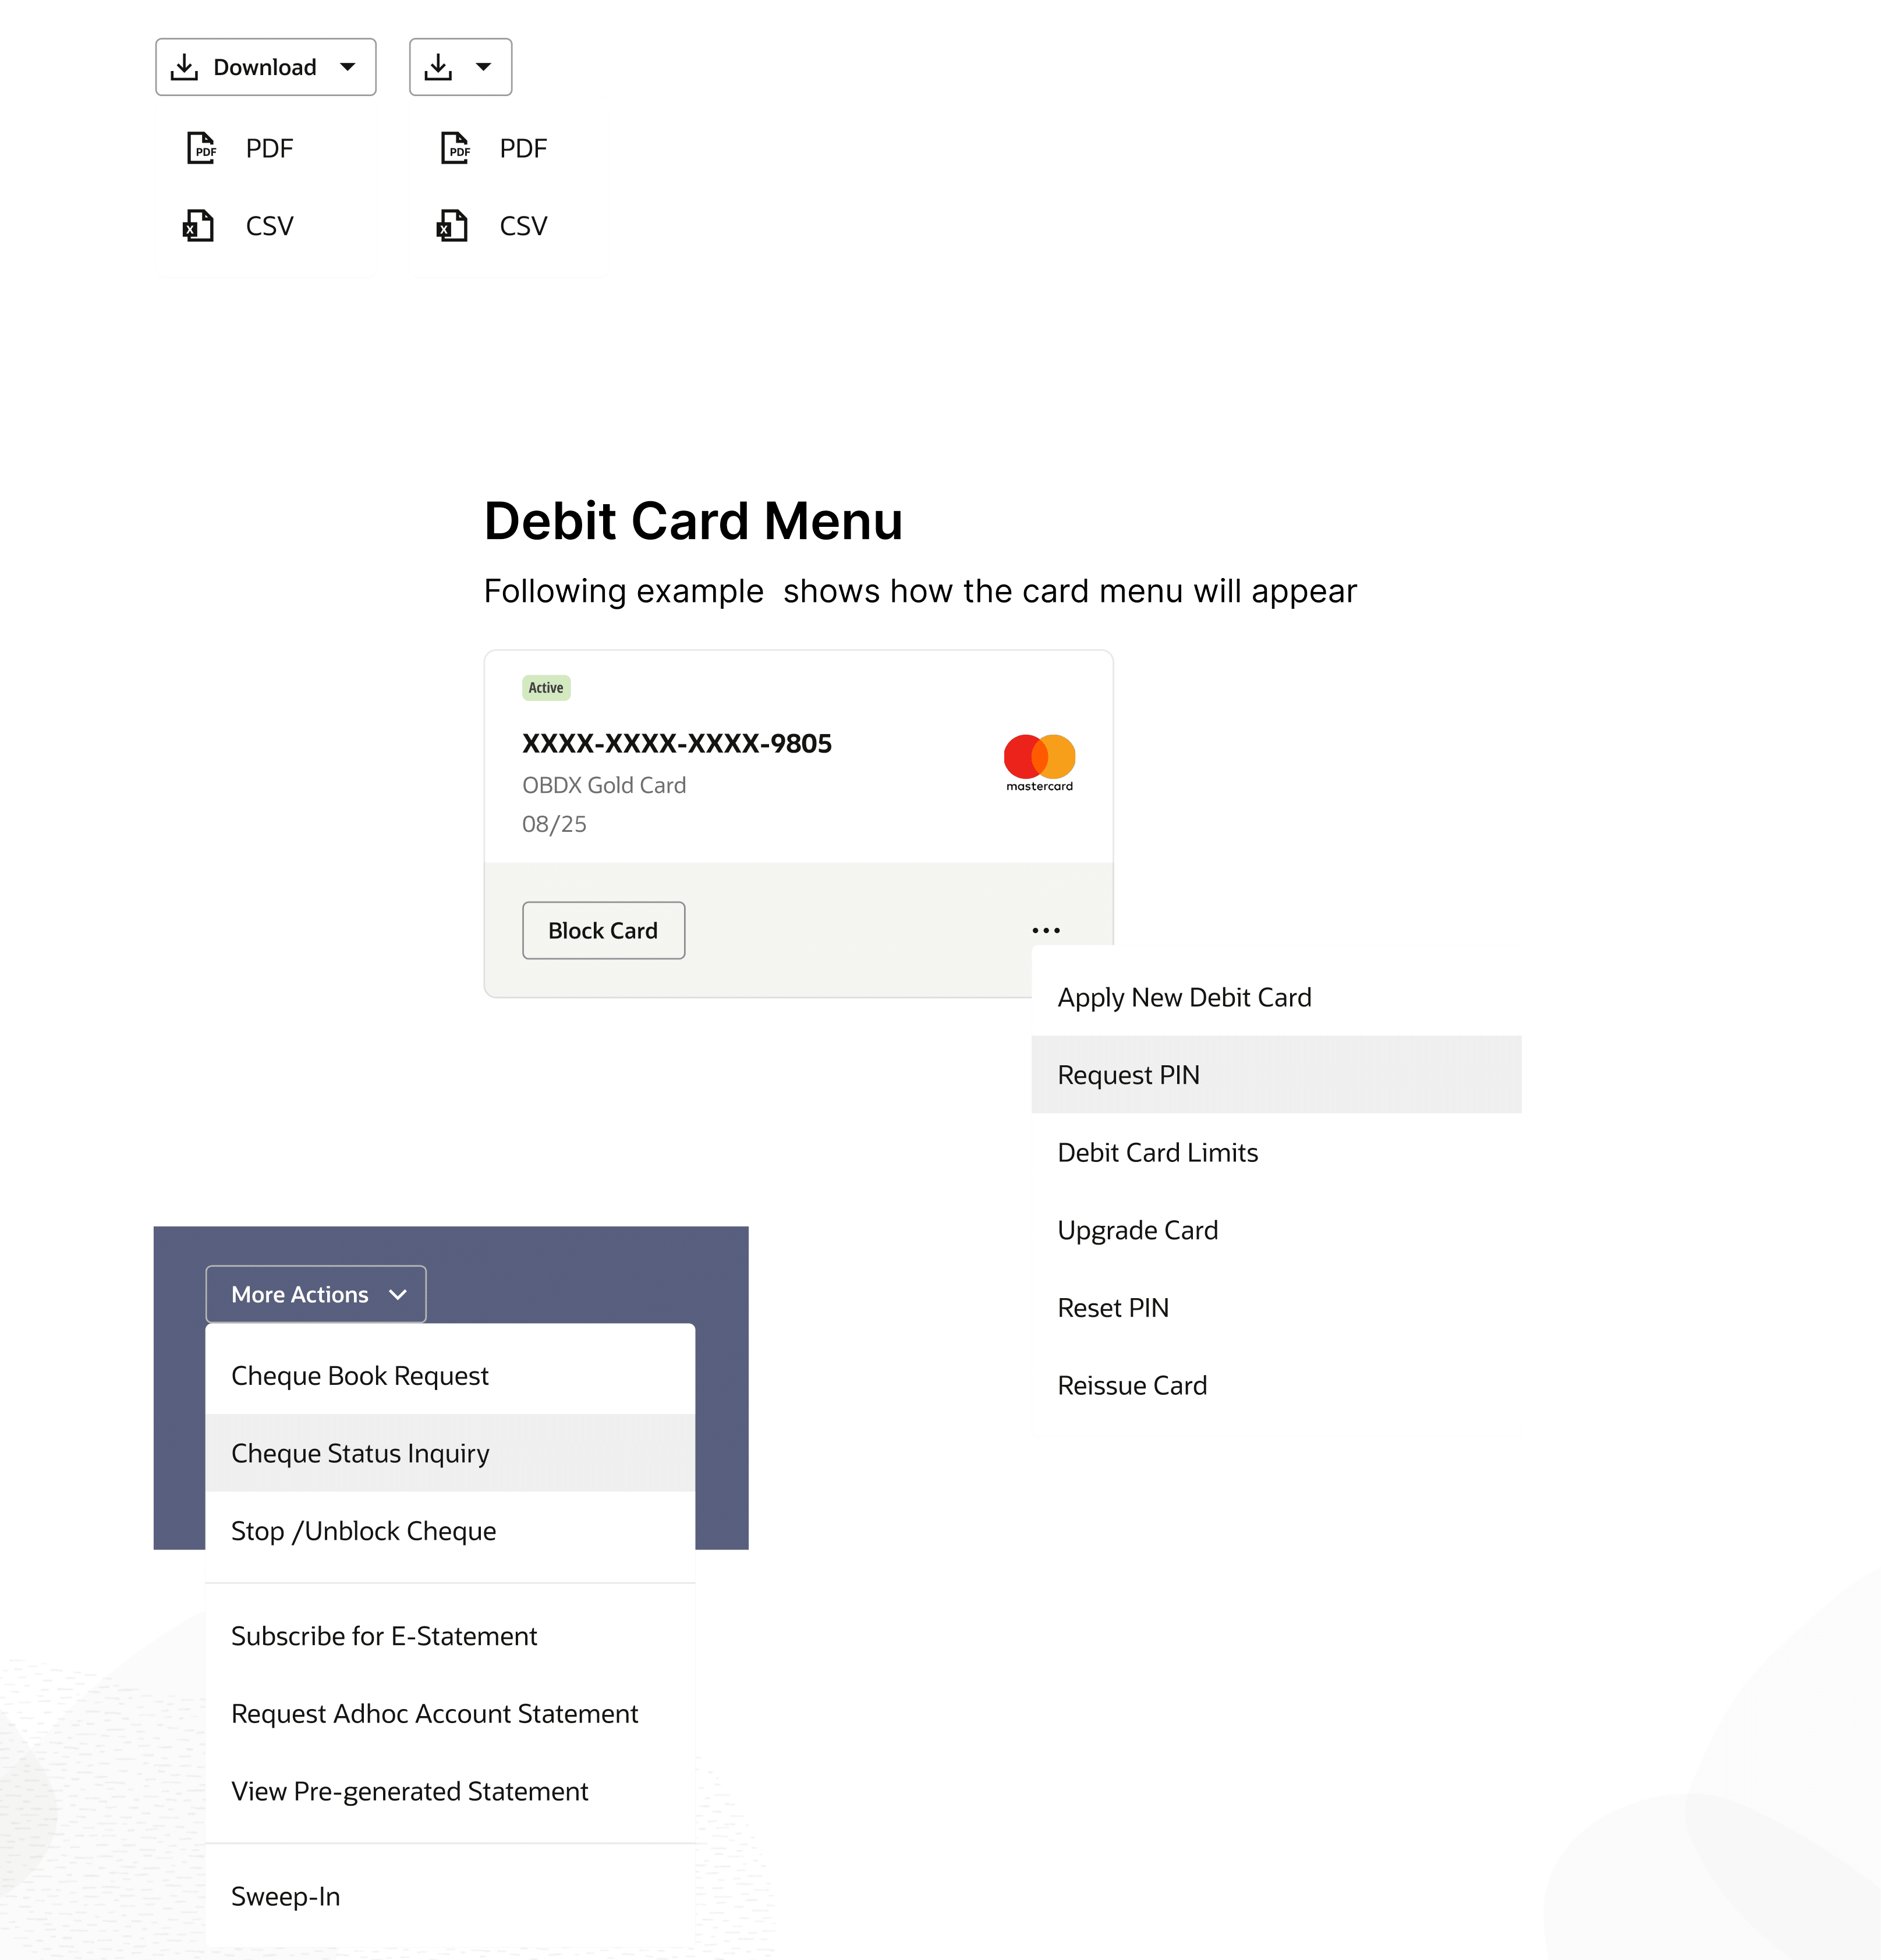Select Request PIN from the card menu
The image size is (1881, 1960).
[x=1128, y=1075]
